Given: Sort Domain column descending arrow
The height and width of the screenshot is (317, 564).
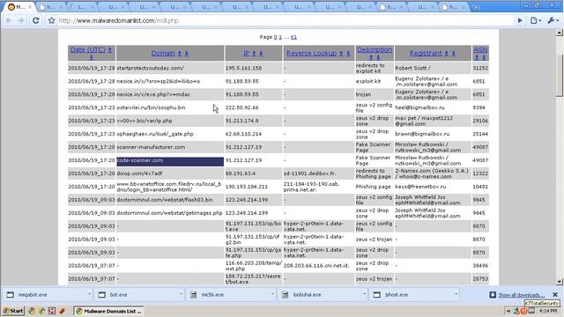Looking at the screenshot, I should tap(187, 53).
